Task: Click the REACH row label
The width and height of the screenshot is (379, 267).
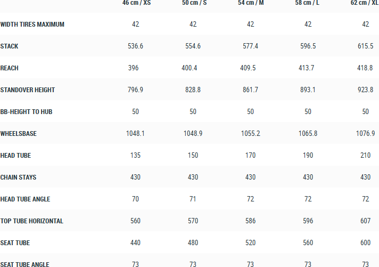Action: point(10,68)
